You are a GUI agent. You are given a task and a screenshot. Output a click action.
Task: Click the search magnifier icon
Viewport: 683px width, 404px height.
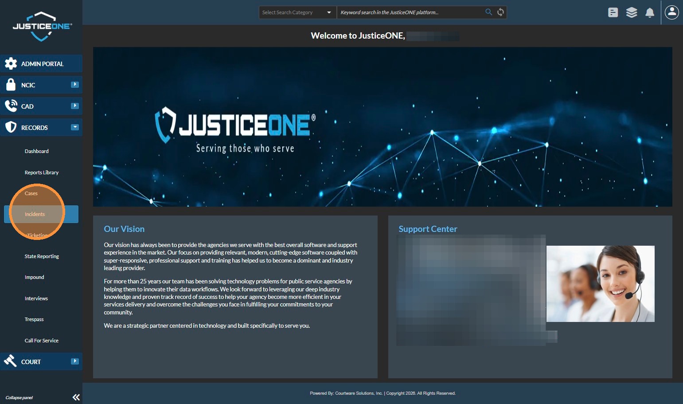[x=488, y=12]
